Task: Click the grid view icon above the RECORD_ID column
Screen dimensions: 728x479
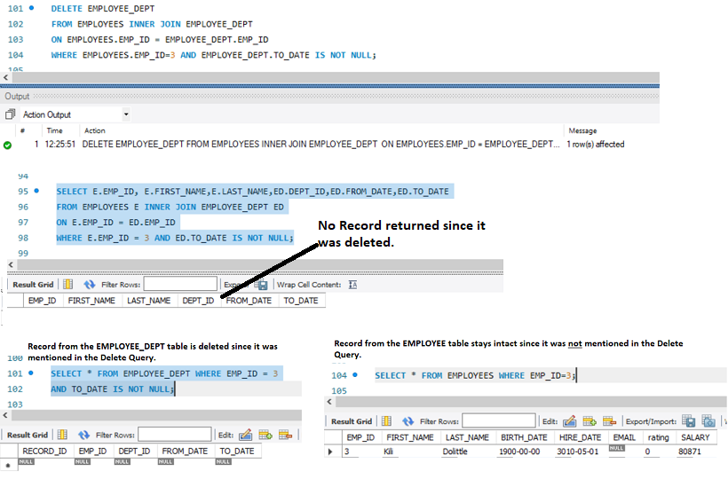Action: (62, 435)
